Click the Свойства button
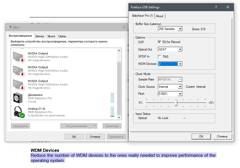The height and width of the screenshot is (168, 240). (x=112, y=126)
